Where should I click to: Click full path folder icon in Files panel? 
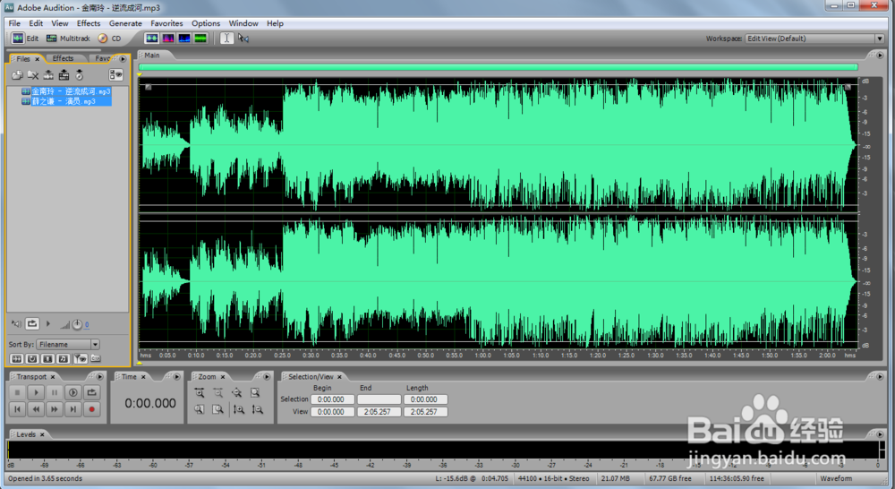click(x=96, y=359)
